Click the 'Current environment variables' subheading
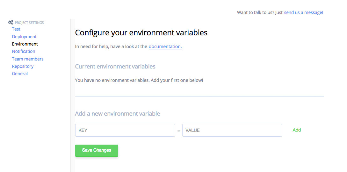The height and width of the screenshot is (172, 347). 115,67
